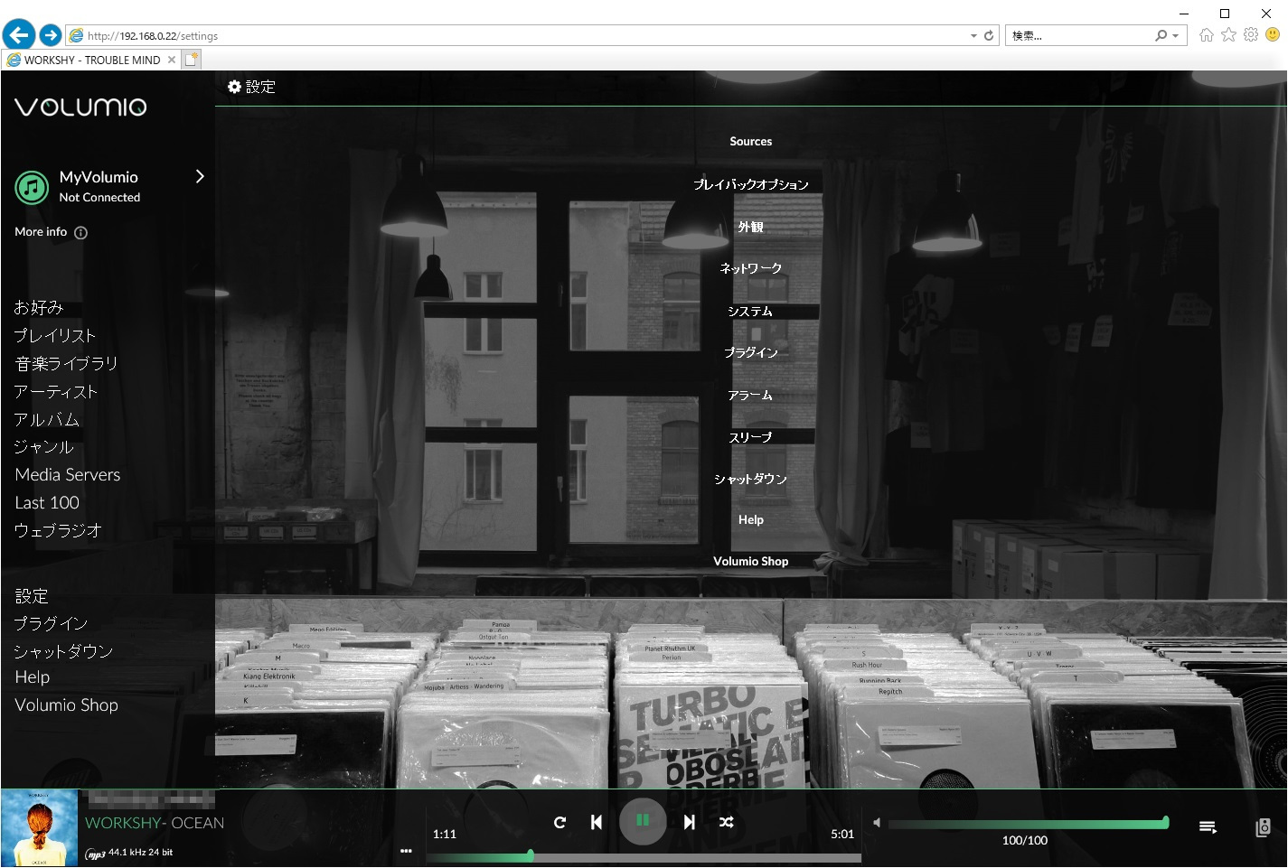Click the volume slider bar
Image resolution: width=1288 pixels, height=868 pixels.
pyautogui.click(x=1027, y=823)
